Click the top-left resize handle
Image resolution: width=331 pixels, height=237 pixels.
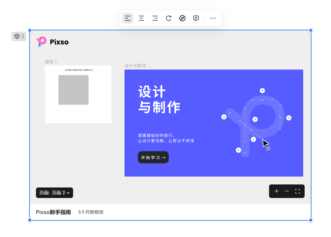click(30, 31)
